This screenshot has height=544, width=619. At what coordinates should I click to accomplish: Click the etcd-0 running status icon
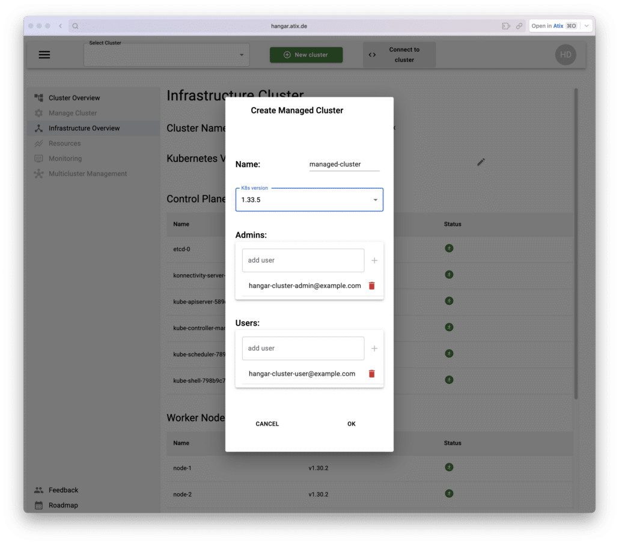(x=449, y=248)
